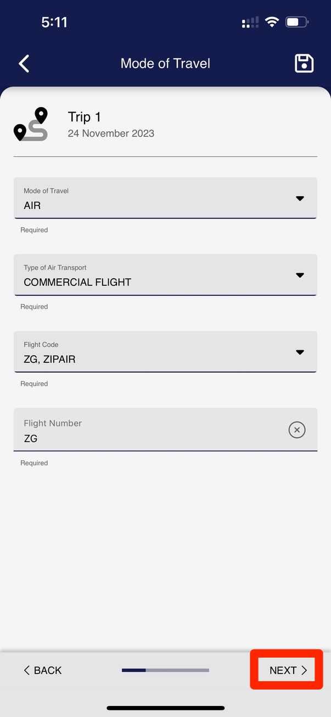The height and width of the screenshot is (717, 331).
Task: Tap the step progress bar
Action: coord(165,670)
